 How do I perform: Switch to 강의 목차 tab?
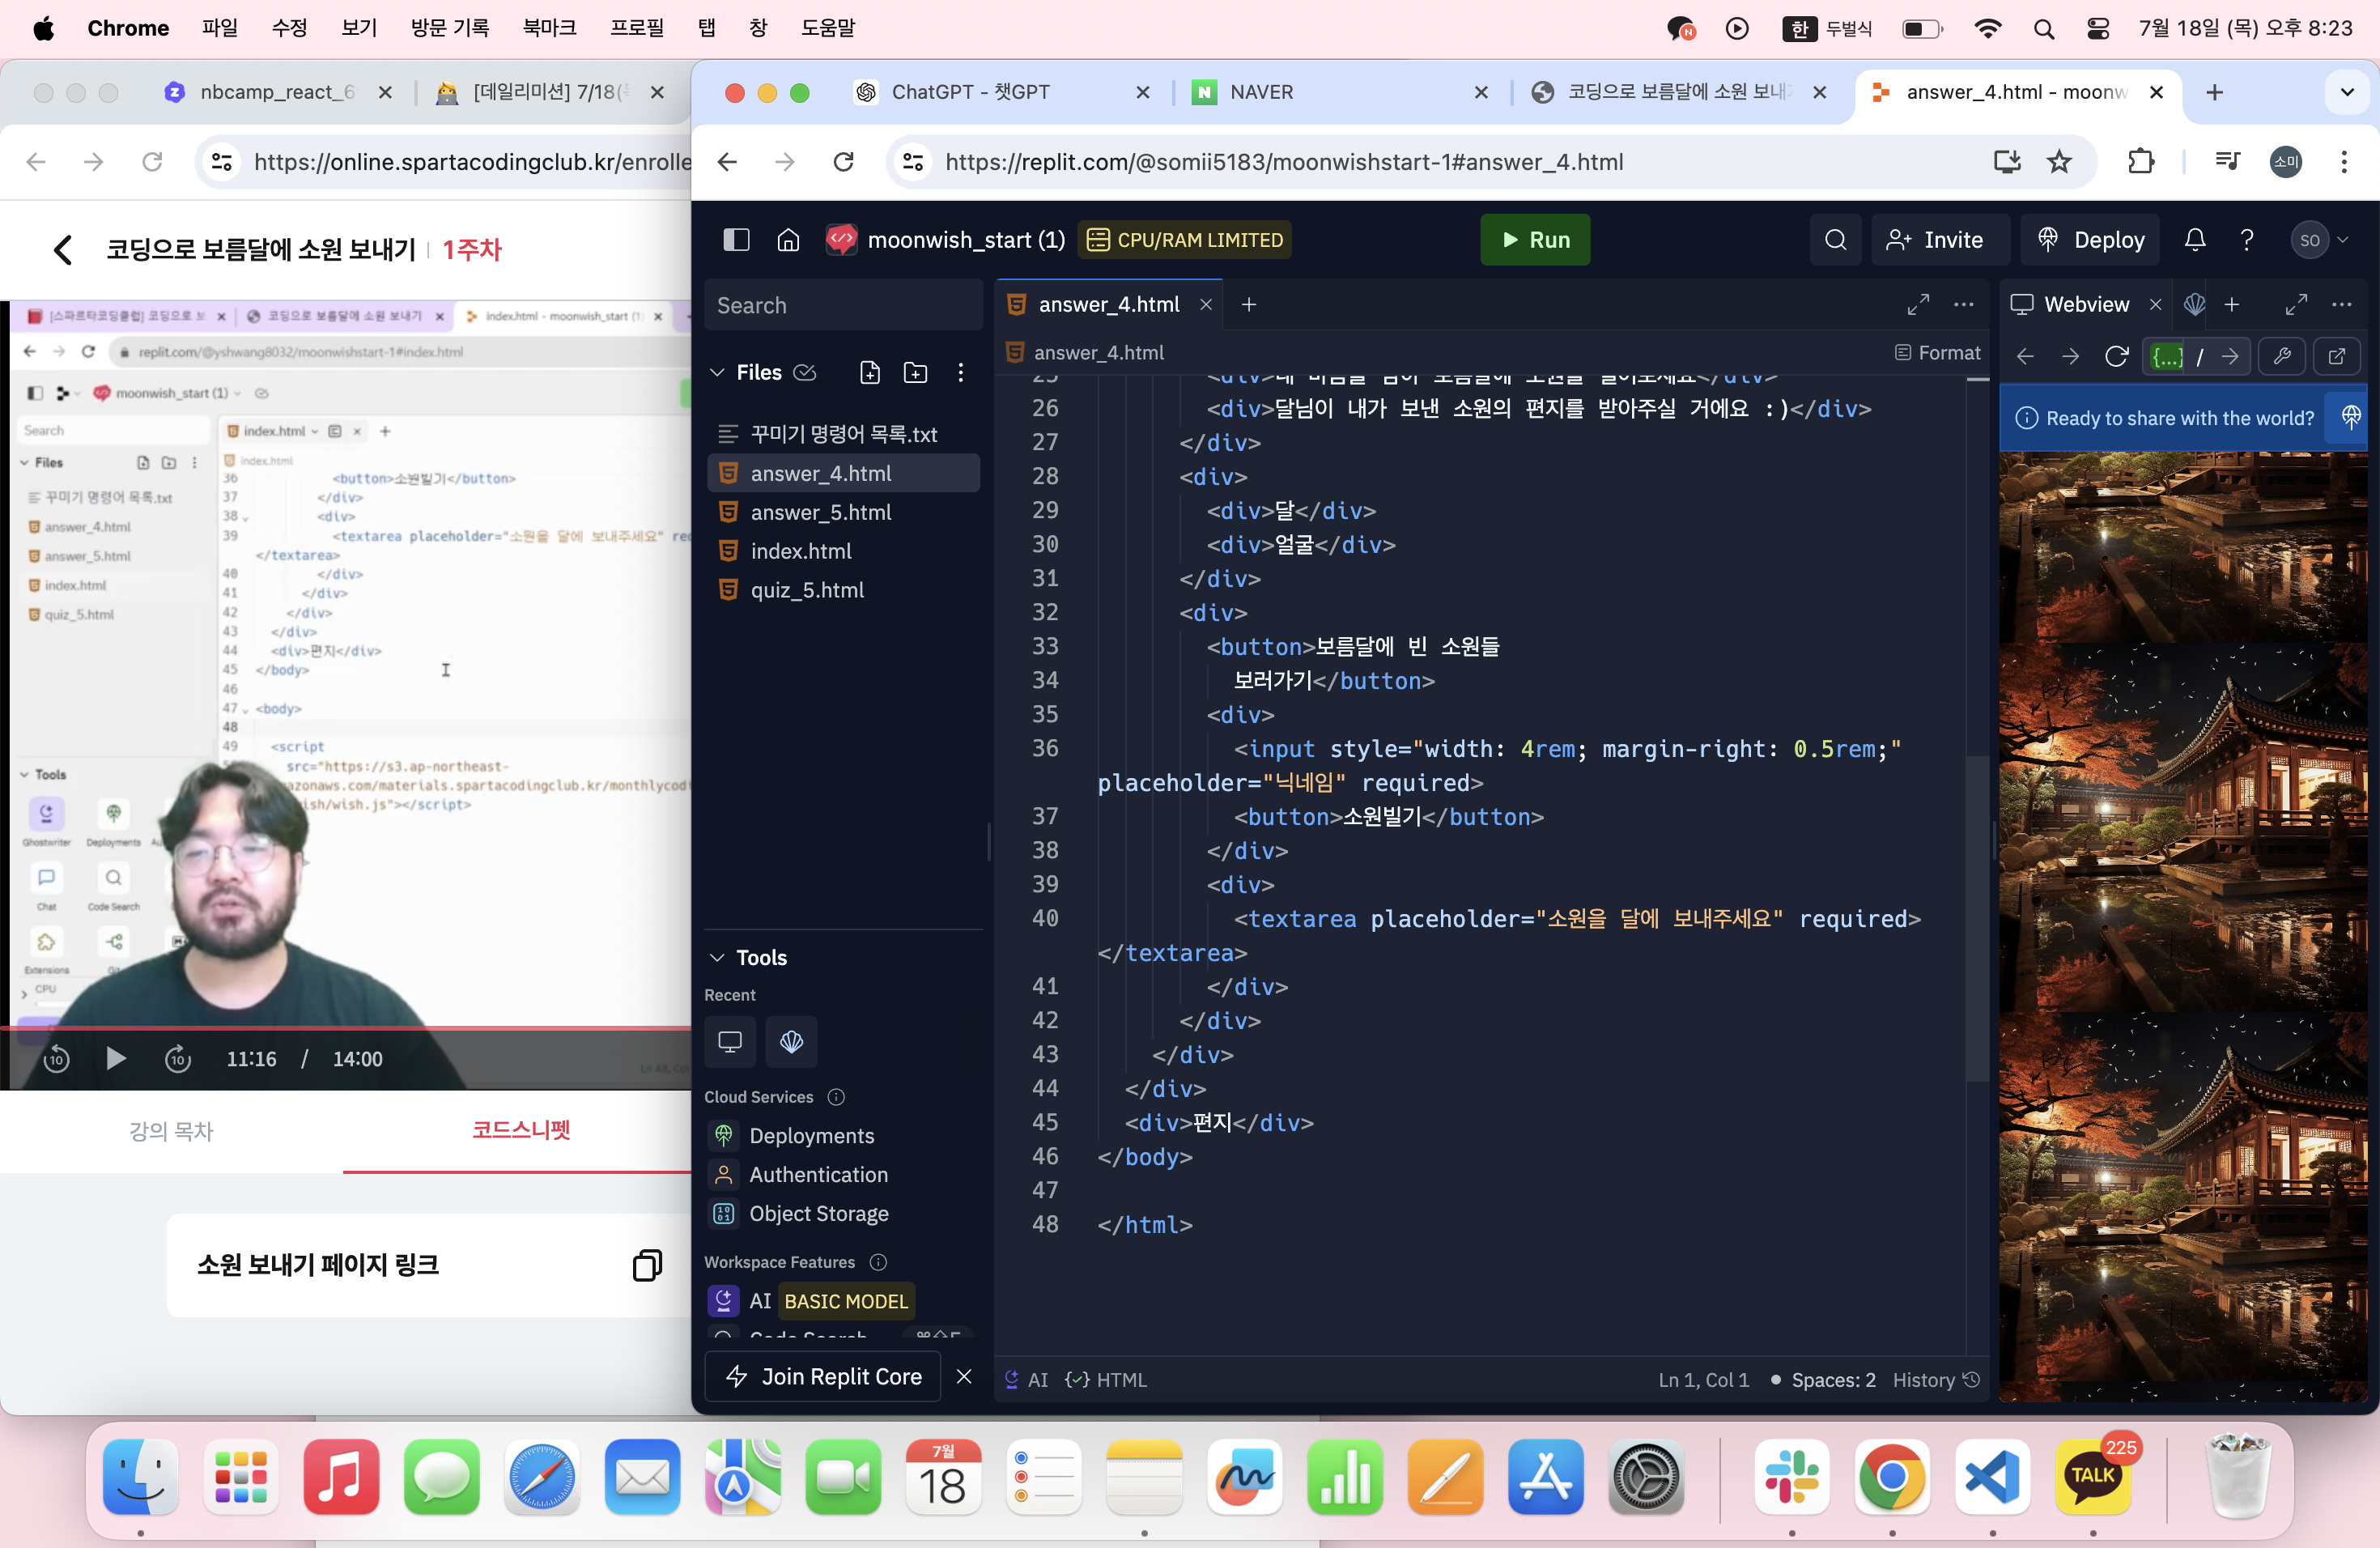tap(171, 1131)
